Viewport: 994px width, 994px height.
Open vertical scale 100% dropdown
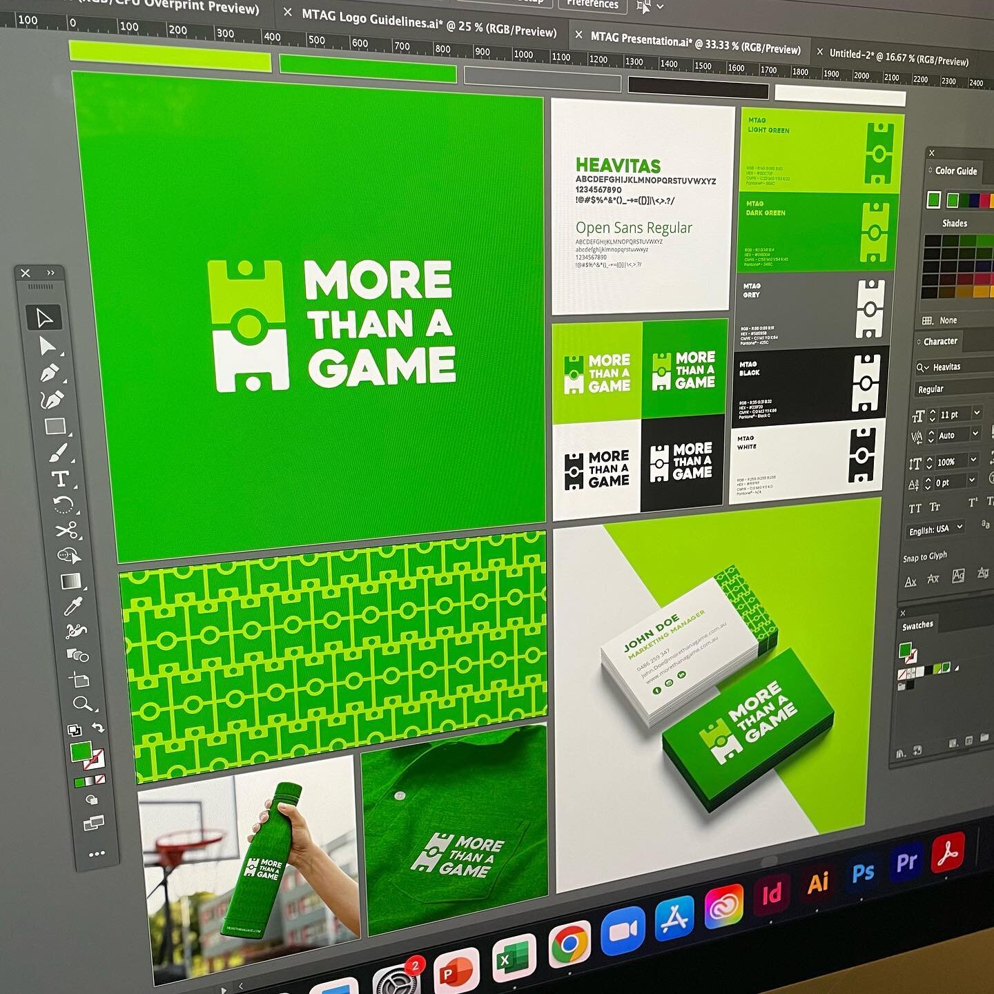pyautogui.click(x=973, y=459)
